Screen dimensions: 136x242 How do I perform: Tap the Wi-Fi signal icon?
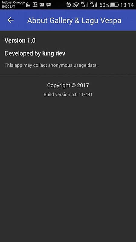[x=76, y=5]
